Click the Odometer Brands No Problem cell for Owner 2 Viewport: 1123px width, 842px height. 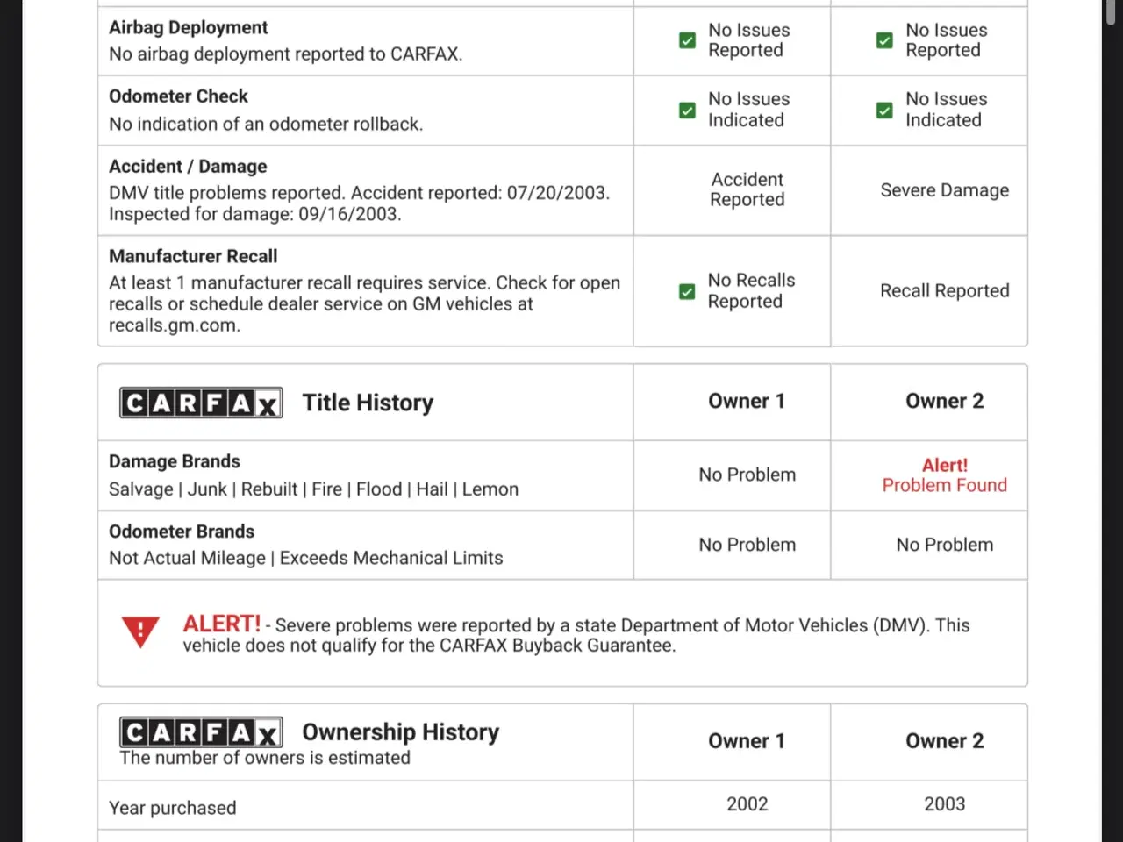coord(944,545)
